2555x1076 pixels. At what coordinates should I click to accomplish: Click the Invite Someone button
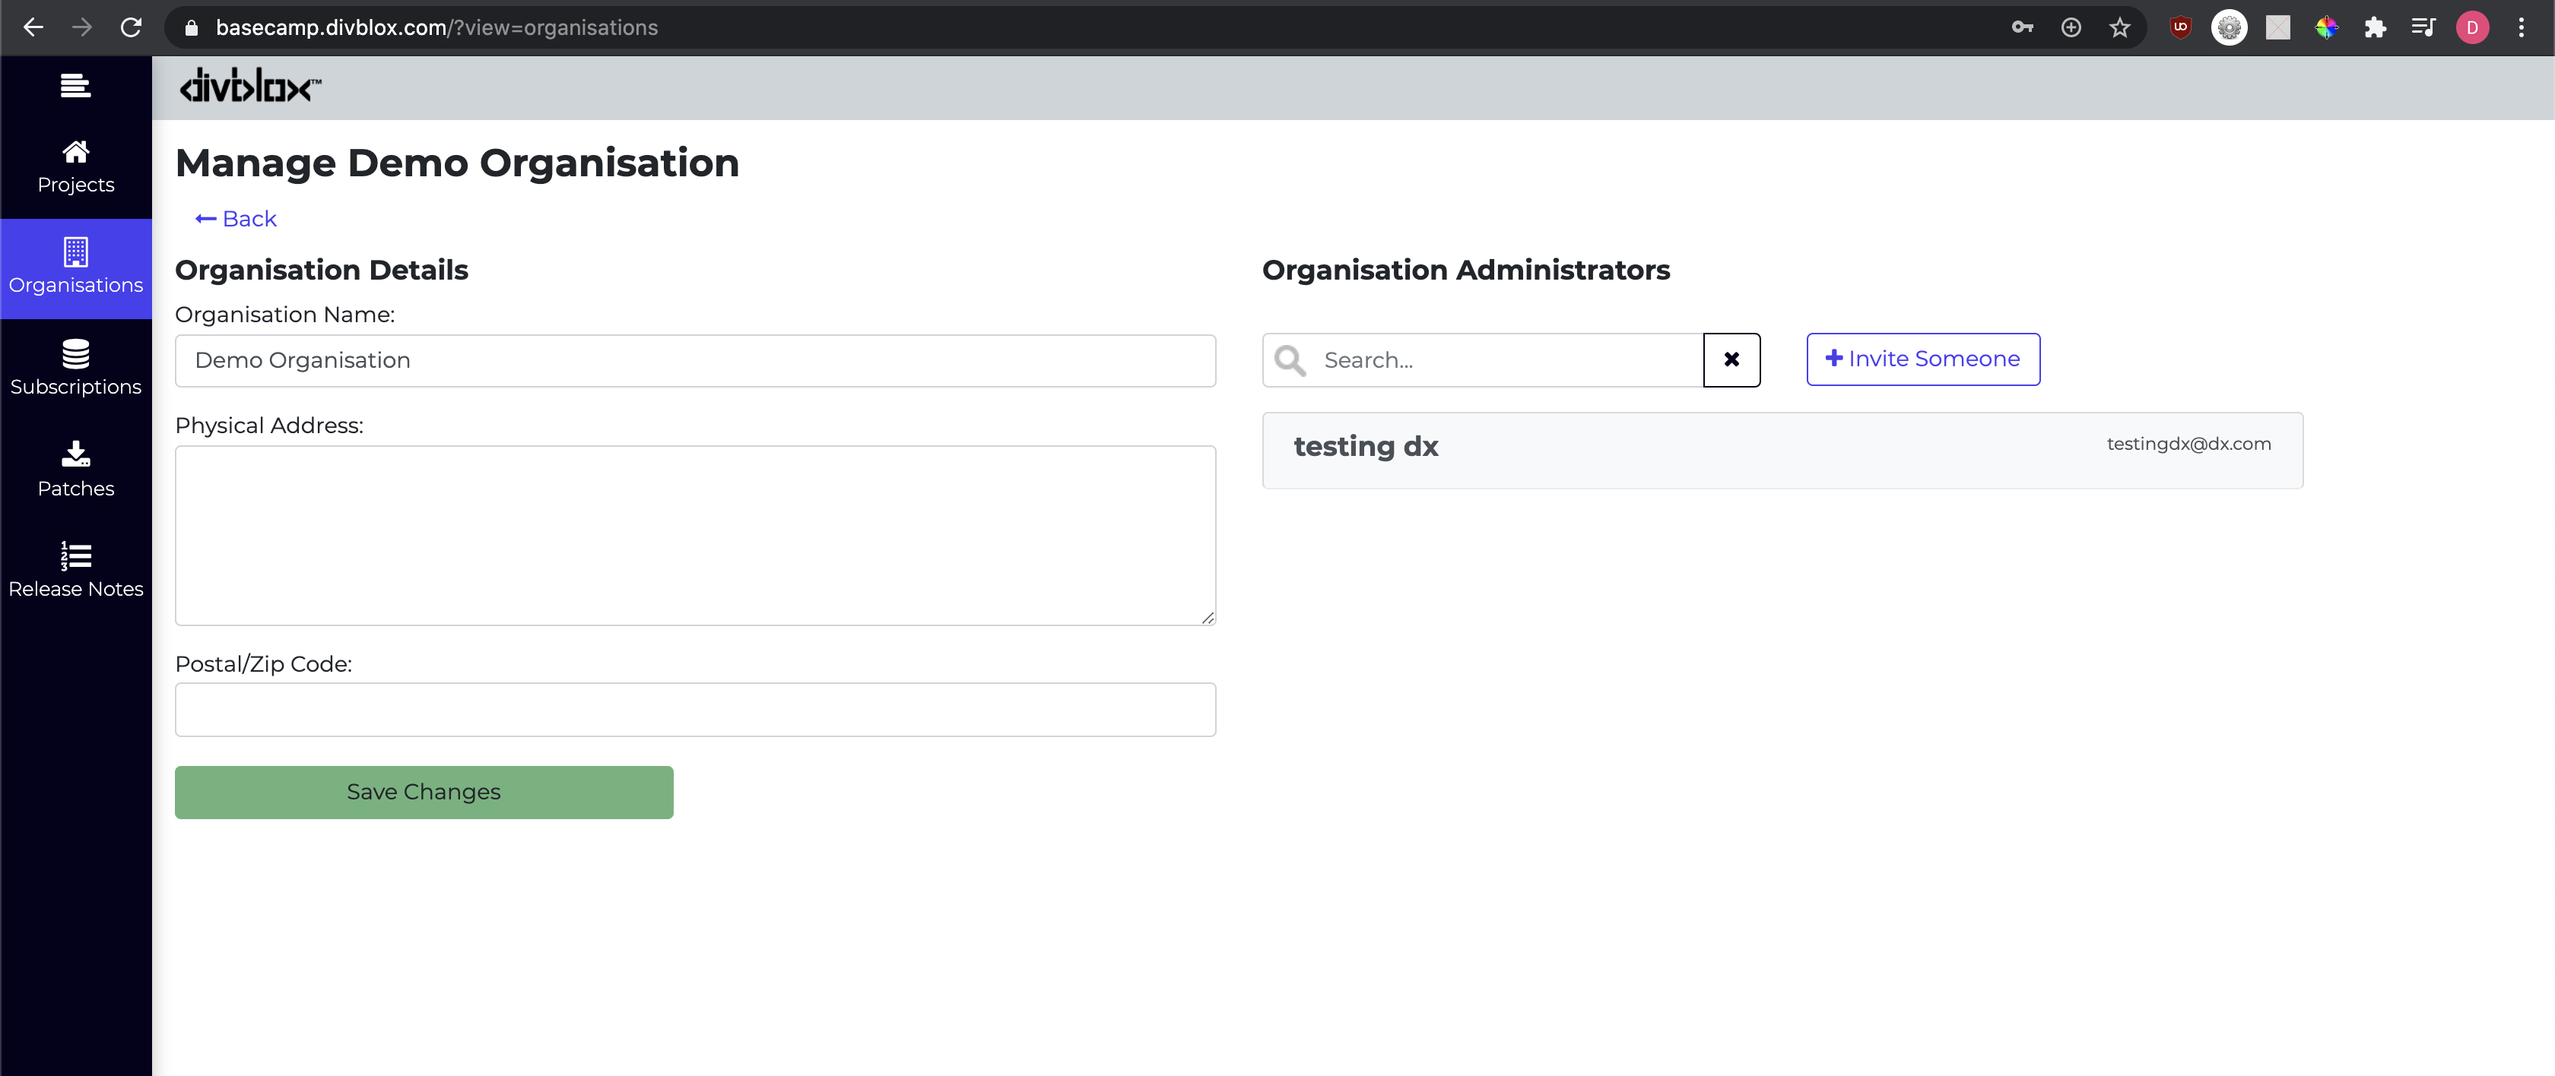click(1923, 358)
